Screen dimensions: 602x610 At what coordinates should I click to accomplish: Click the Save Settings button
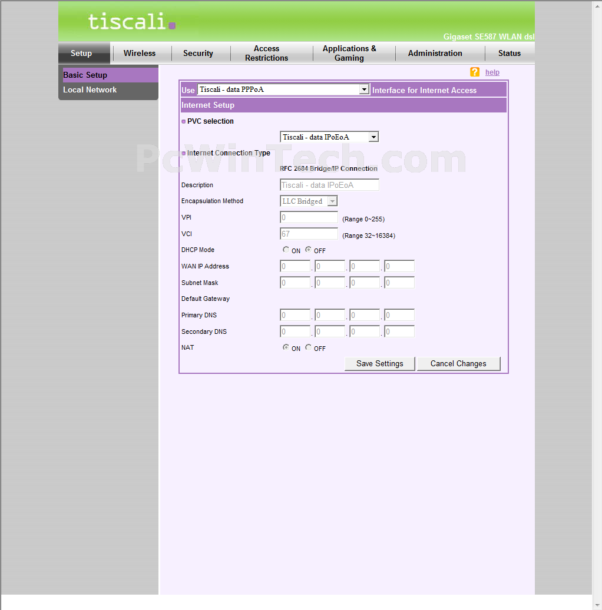[380, 364]
